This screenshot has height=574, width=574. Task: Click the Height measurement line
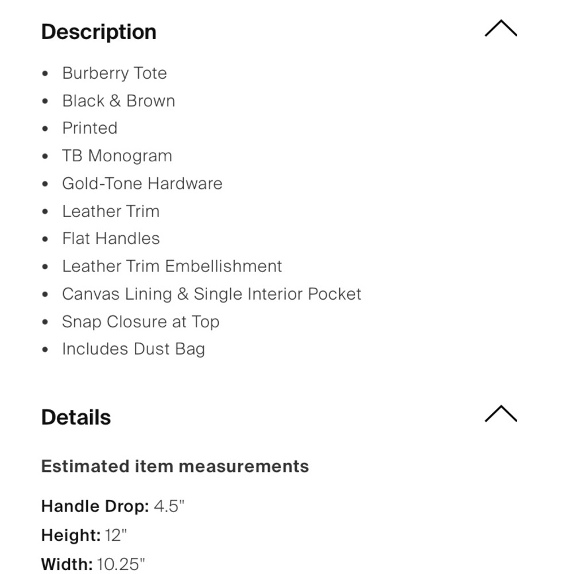pos(84,535)
